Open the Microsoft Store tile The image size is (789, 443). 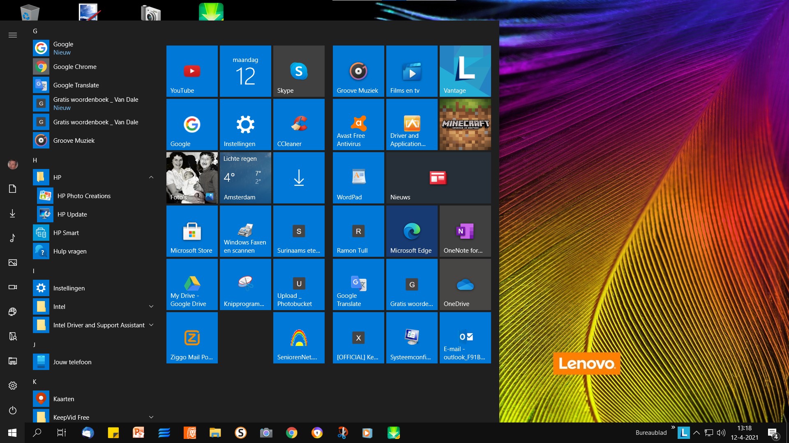point(192,231)
